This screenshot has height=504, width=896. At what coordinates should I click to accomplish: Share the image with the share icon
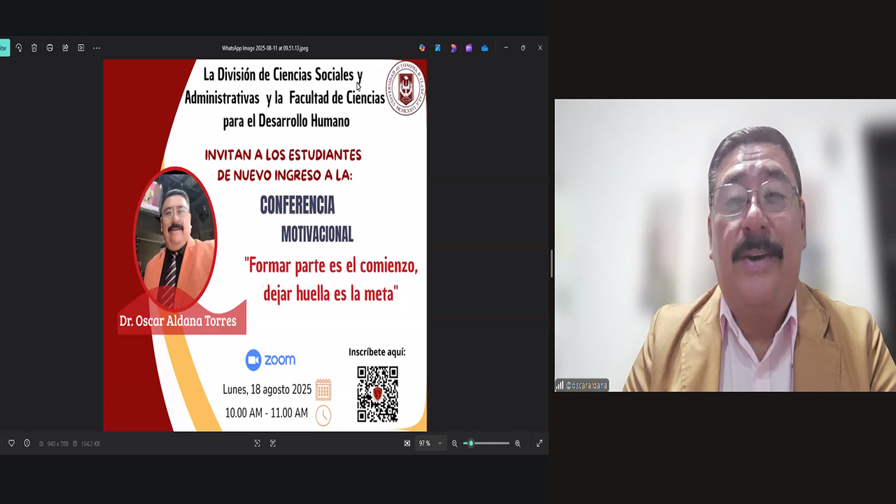click(x=65, y=48)
